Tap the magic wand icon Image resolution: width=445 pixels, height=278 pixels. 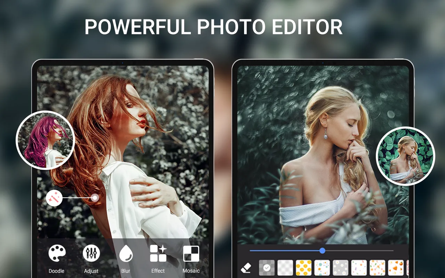pos(54,198)
